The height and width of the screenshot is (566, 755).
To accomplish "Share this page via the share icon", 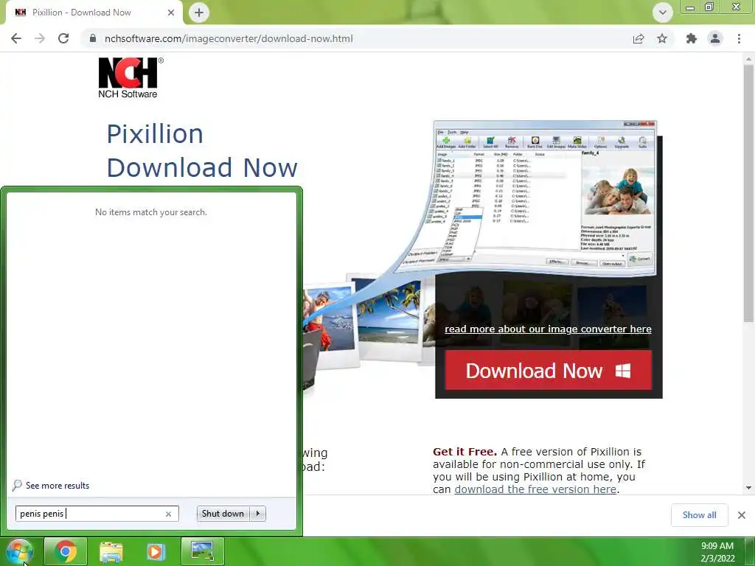I will 639,38.
